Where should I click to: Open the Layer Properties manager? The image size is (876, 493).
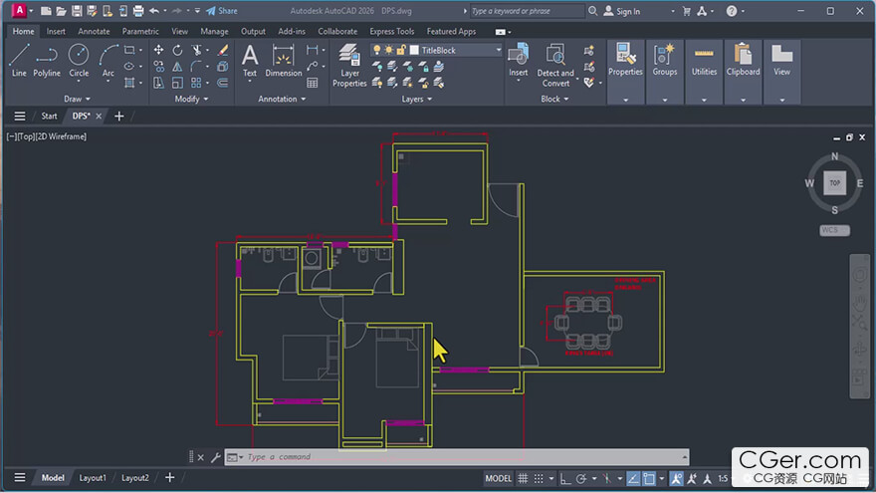coord(349,66)
